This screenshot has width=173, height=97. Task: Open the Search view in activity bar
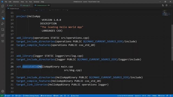tap(3, 12)
